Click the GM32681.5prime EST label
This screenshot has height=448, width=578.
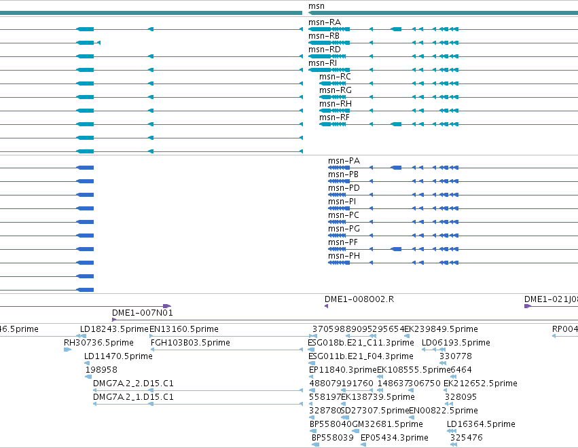(387, 424)
